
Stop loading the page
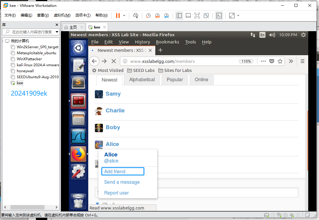pos(114,61)
